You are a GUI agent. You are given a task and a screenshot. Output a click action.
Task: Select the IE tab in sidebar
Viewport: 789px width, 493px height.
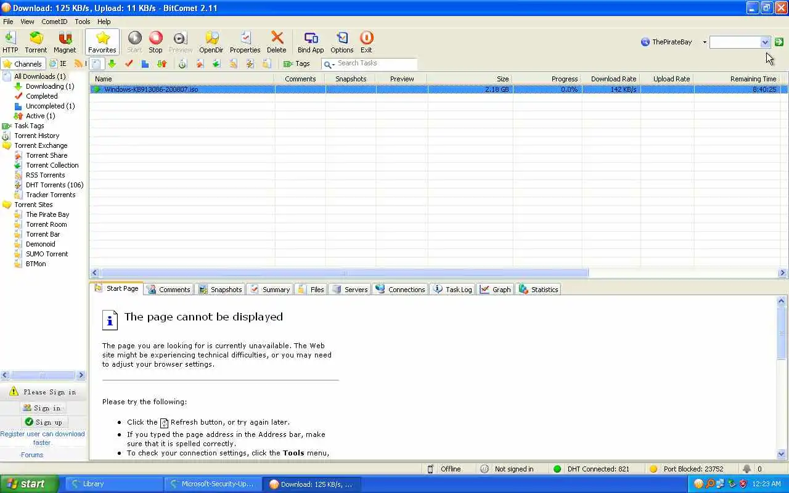(x=59, y=63)
